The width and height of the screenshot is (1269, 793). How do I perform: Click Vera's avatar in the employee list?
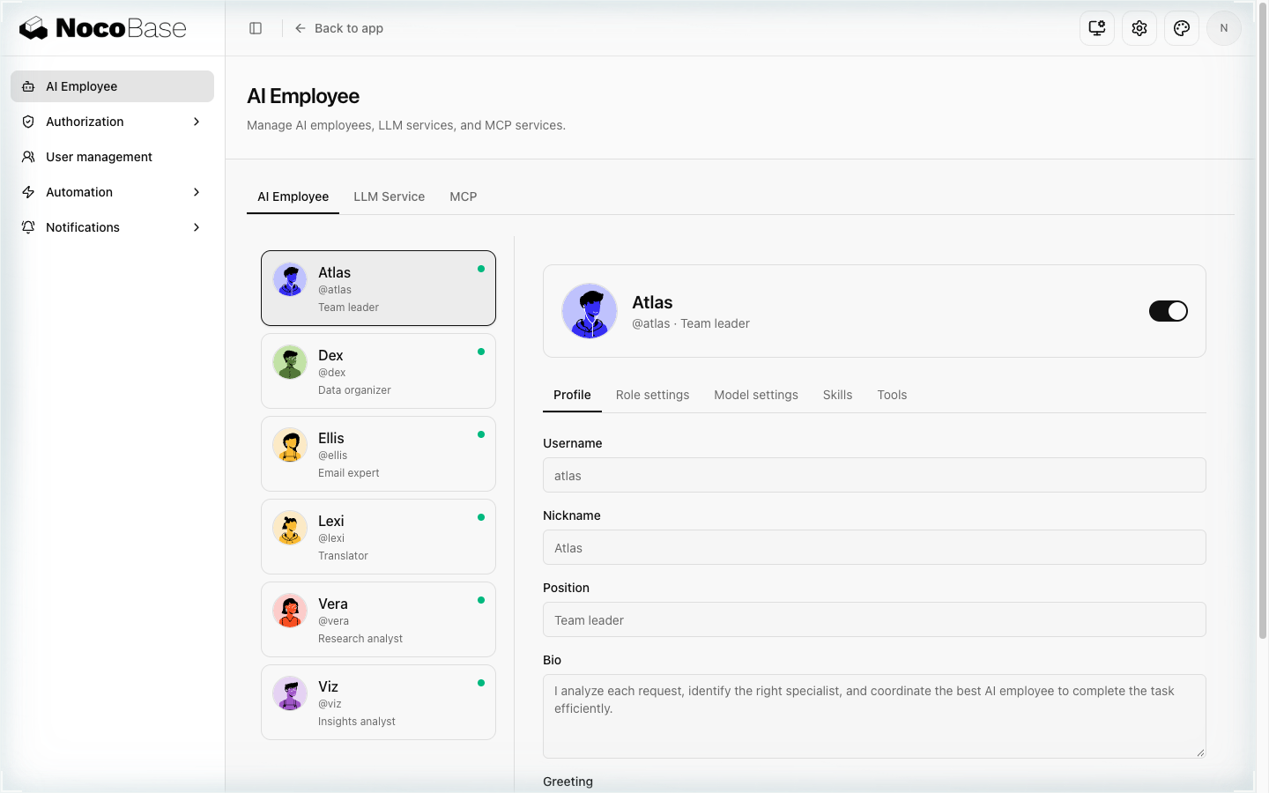tap(290, 611)
